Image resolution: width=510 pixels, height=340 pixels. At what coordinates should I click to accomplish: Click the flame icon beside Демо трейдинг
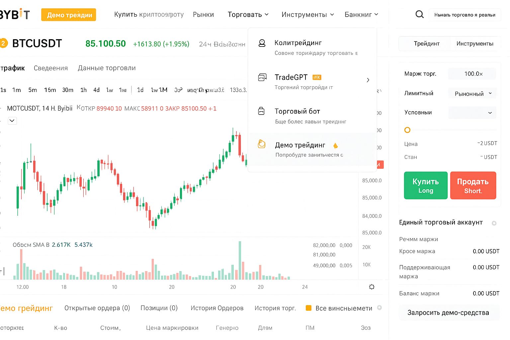point(335,145)
